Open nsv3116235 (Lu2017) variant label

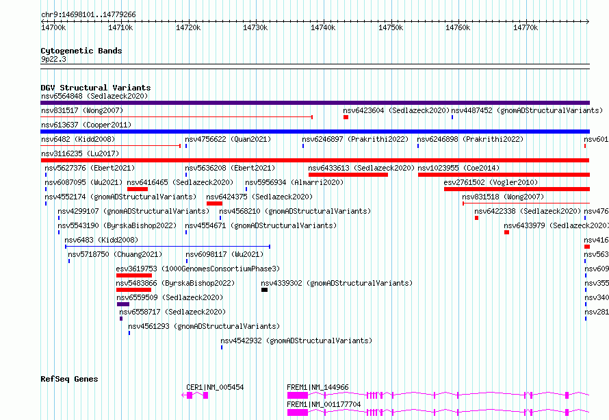click(80, 153)
